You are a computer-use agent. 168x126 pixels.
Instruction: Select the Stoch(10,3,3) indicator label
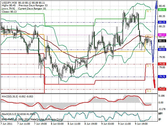[9, 114]
